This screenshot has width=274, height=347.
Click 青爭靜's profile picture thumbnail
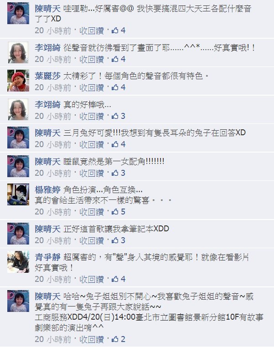point(18,261)
